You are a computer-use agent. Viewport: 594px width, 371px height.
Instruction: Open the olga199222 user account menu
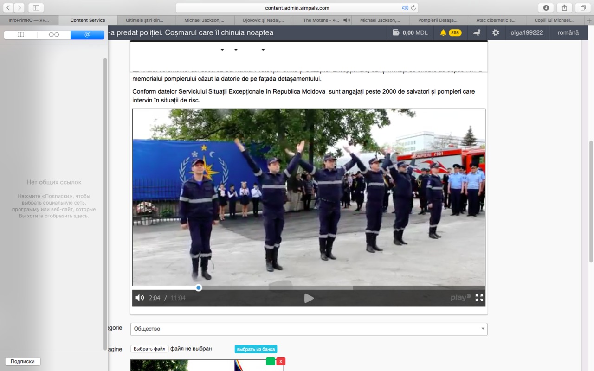click(x=527, y=32)
